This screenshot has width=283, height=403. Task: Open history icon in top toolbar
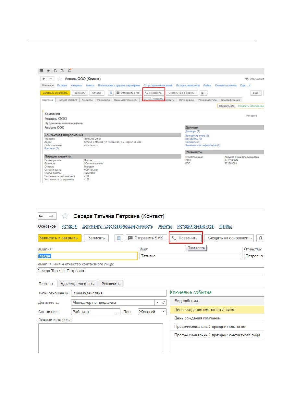tap(55, 71)
